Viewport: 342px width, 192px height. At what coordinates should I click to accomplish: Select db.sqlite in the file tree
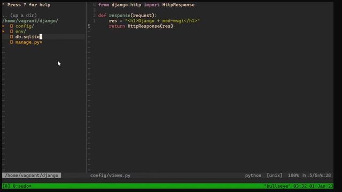tap(27, 37)
